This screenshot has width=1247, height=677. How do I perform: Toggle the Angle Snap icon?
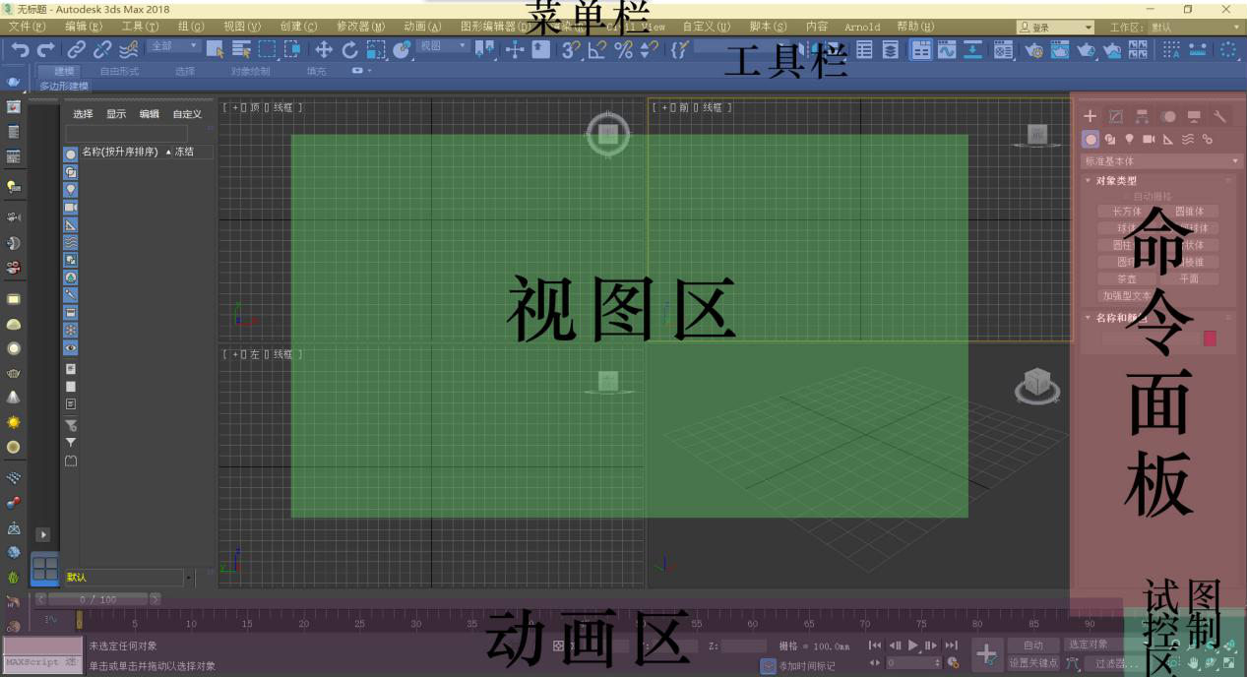pyautogui.click(x=597, y=49)
